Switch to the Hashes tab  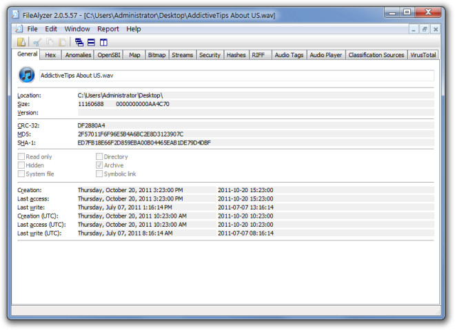tap(236, 55)
